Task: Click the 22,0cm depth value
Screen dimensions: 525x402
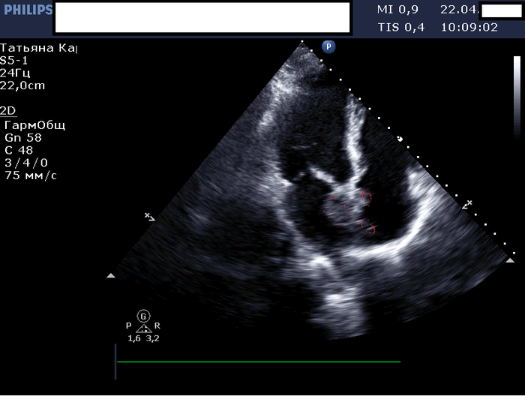Action: coord(22,85)
